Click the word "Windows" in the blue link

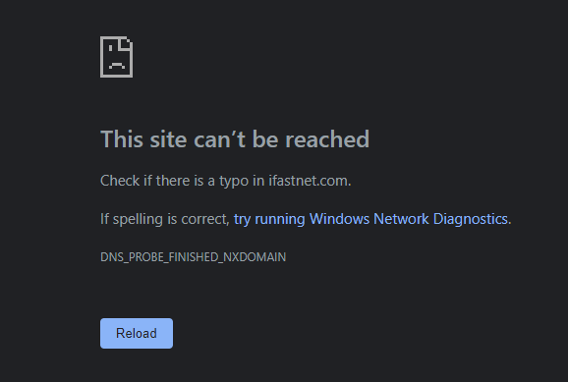(x=339, y=219)
